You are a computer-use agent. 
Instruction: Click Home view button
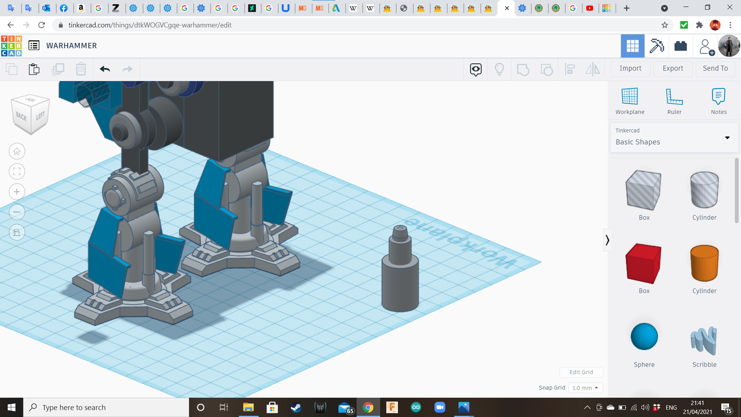pyautogui.click(x=17, y=151)
